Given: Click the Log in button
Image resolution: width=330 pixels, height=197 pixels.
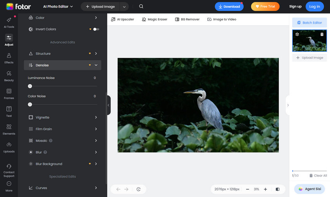Looking at the screenshot, I should [314, 7].
